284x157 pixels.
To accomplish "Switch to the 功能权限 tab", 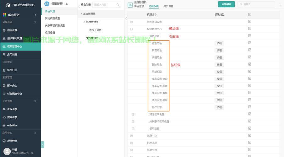I will [154, 6].
